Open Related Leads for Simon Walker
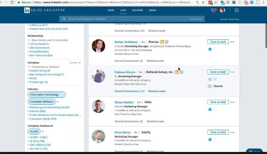The image size is (267, 154). coord(155,122)
